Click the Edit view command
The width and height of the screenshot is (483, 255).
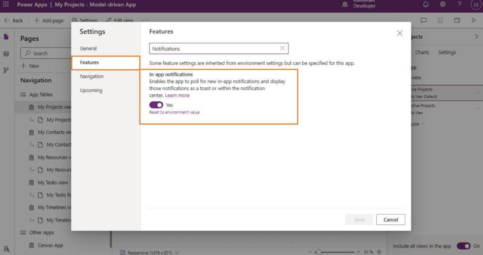[x=120, y=20]
